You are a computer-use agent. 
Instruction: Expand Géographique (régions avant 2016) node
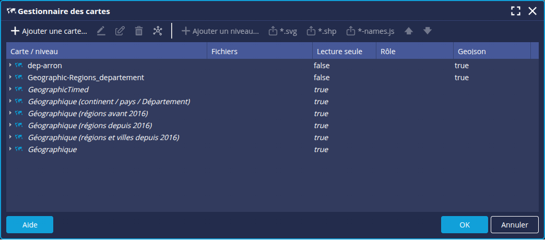point(10,113)
